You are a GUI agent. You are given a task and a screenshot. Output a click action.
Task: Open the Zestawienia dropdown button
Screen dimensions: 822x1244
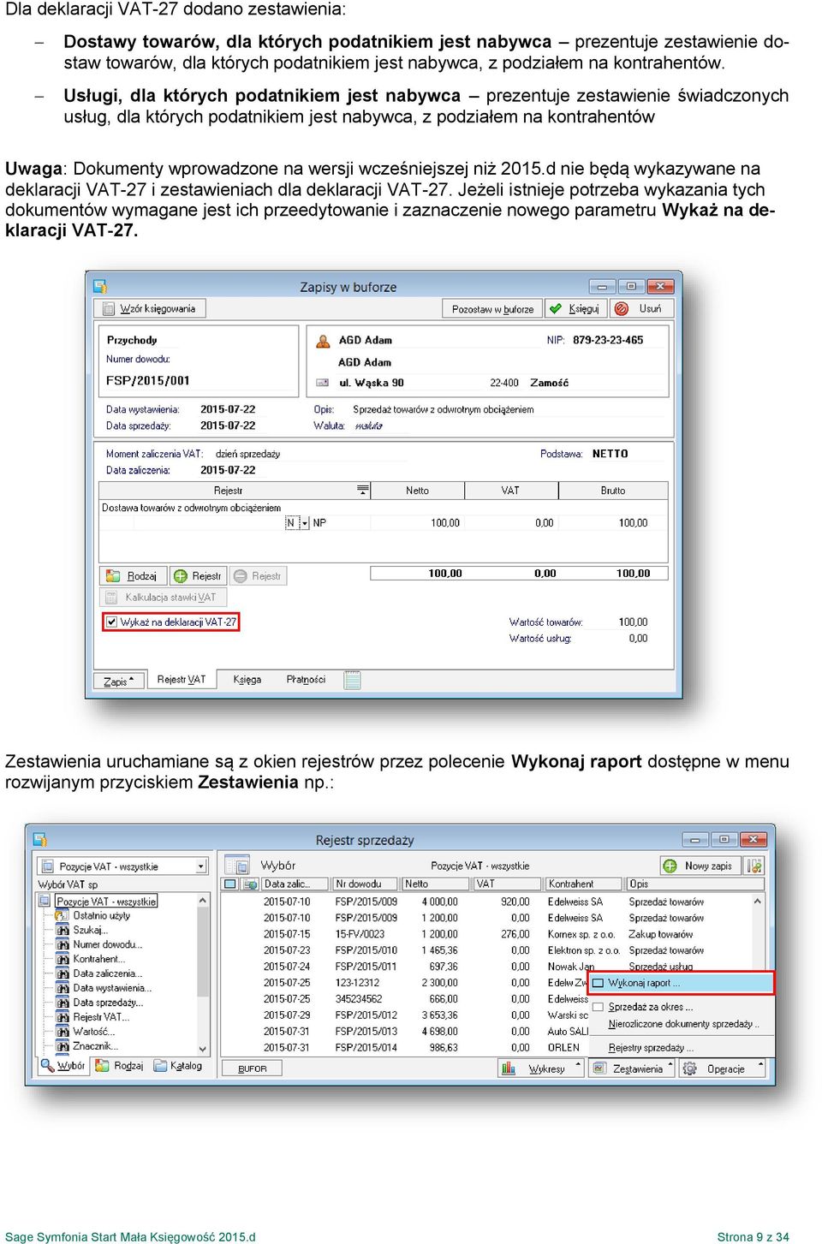click(633, 1069)
